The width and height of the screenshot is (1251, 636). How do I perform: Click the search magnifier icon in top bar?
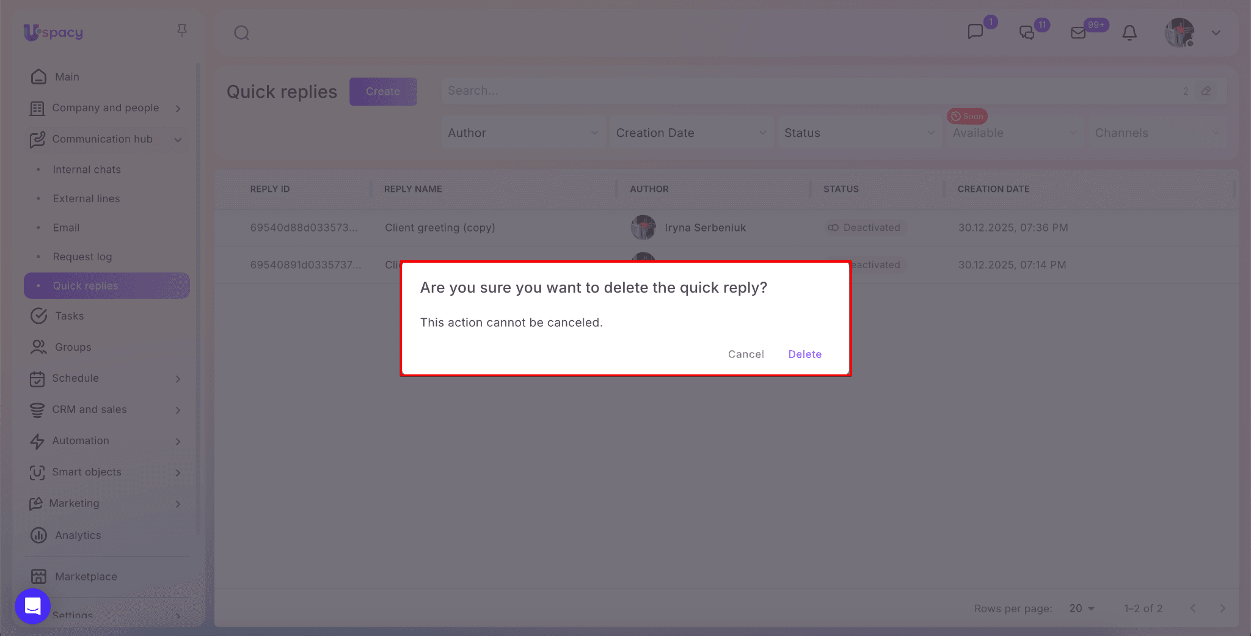pos(242,33)
